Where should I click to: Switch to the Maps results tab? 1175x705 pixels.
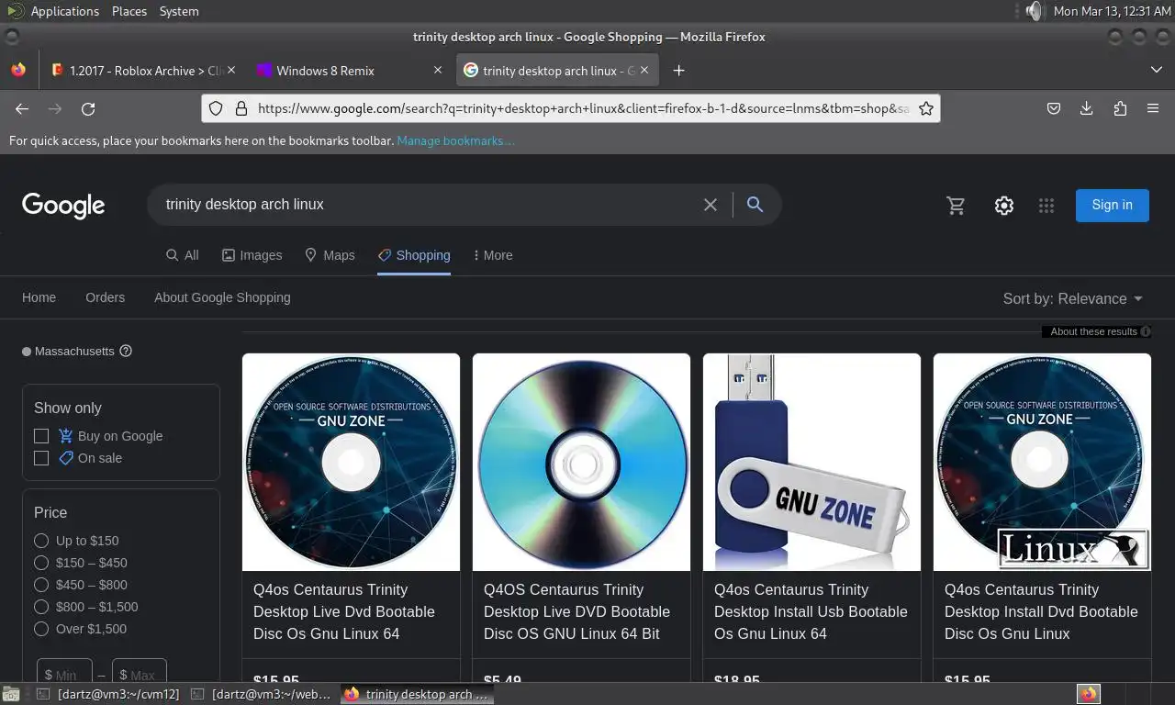[330, 255]
